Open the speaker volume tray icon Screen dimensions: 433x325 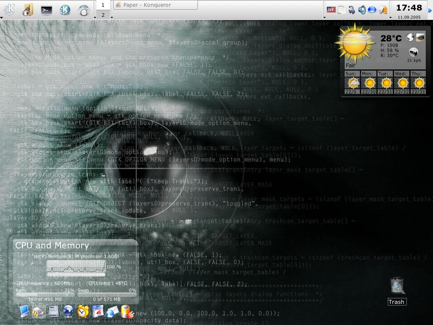coord(362,10)
